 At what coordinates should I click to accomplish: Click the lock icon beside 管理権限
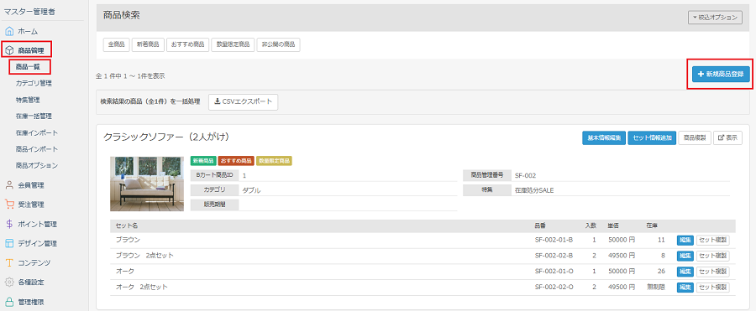pyautogui.click(x=9, y=302)
